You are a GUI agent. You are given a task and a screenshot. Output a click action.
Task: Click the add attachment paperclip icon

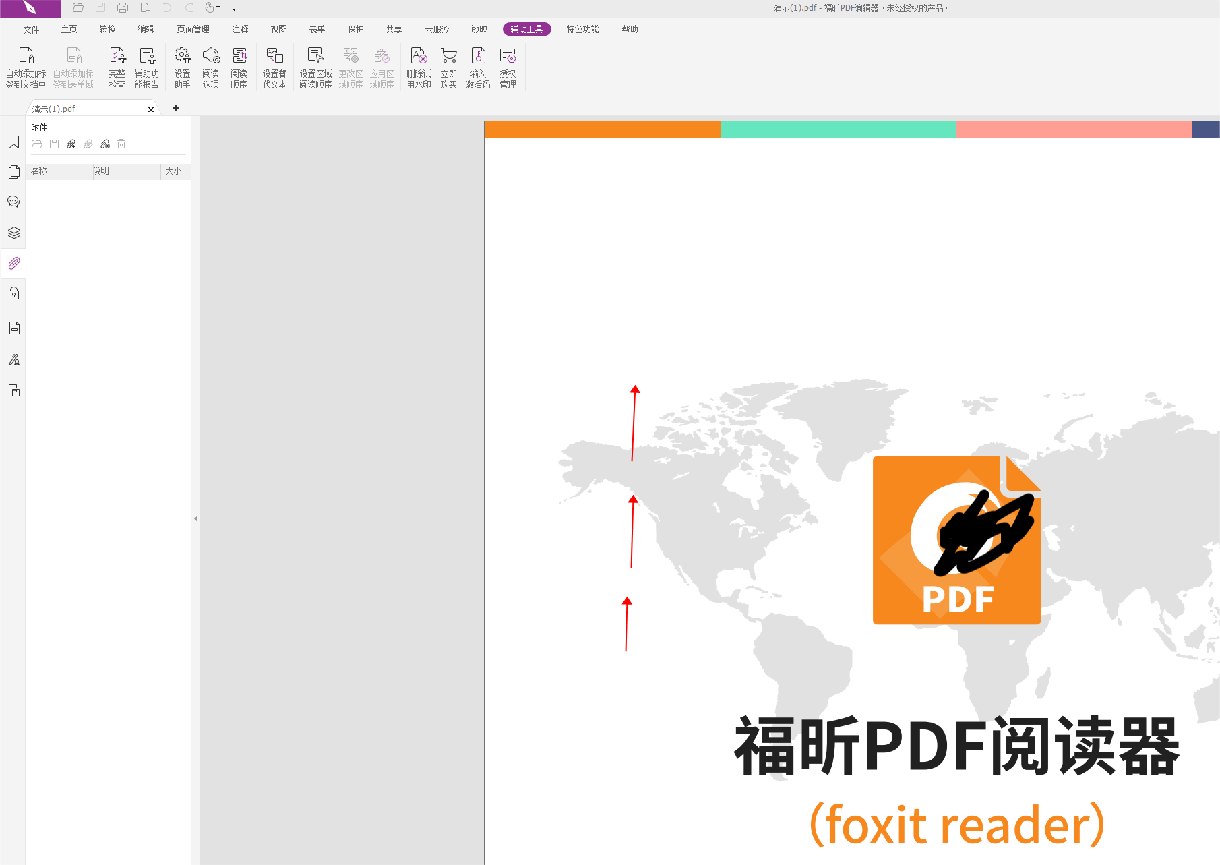(x=71, y=144)
